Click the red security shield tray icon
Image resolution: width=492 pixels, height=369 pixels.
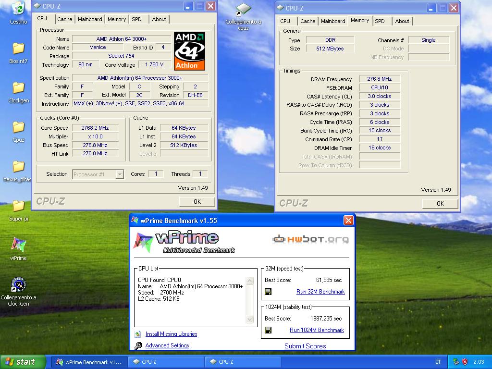[x=465, y=362]
